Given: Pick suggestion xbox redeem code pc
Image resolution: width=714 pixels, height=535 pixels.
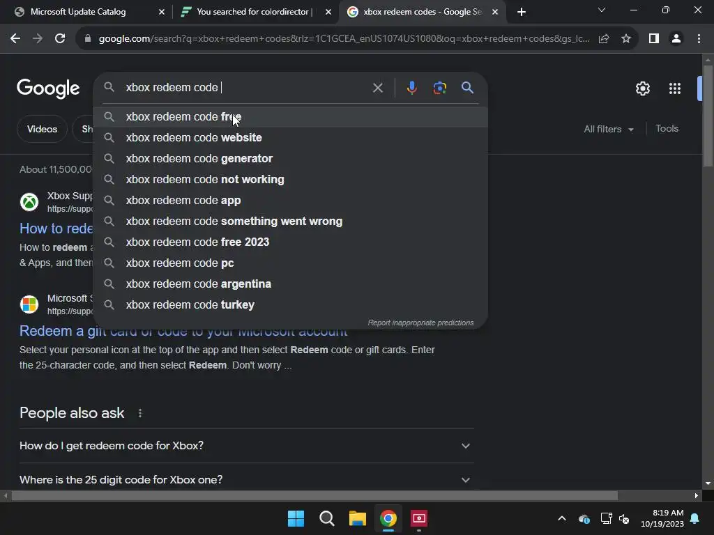Looking at the screenshot, I should point(290,263).
